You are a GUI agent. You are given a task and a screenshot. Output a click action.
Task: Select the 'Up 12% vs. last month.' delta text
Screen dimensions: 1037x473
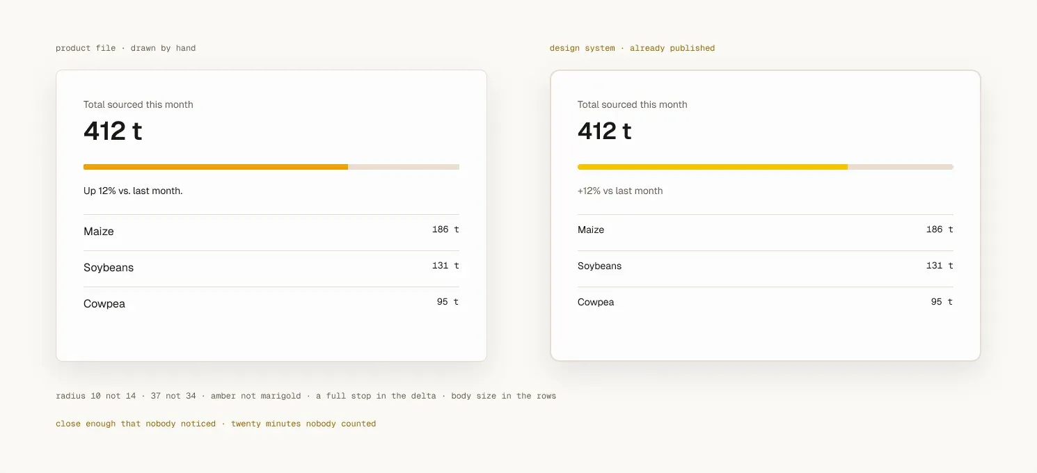coord(133,191)
